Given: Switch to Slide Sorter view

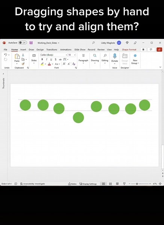Looking at the screenshot, I should point(111,184).
